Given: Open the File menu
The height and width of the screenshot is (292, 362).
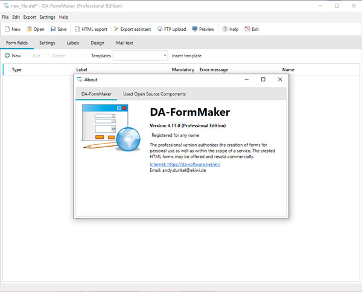Looking at the screenshot, I should pyautogui.click(x=5, y=17).
